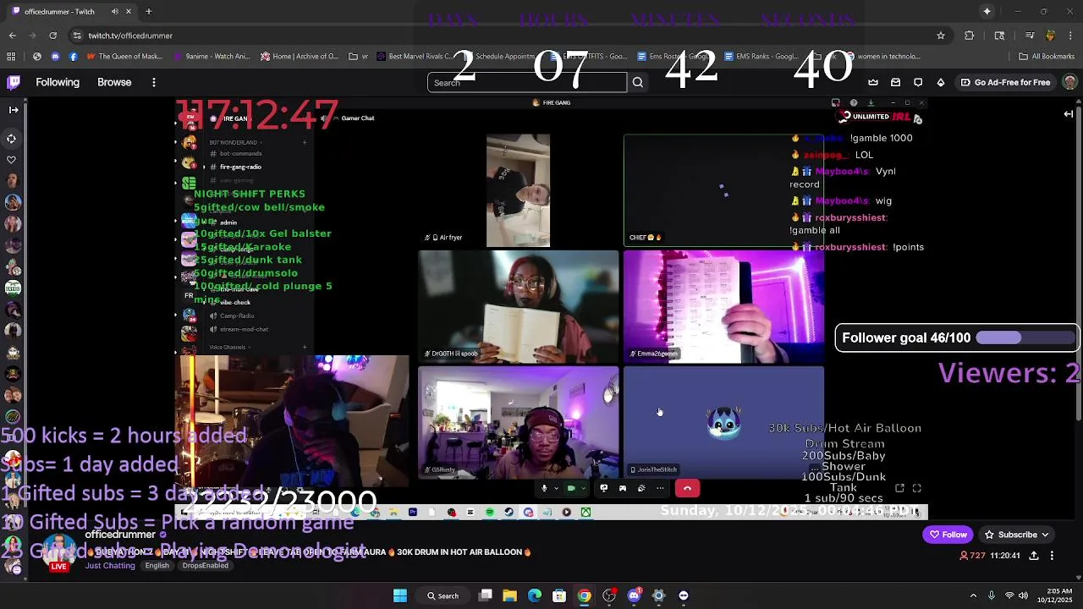
Task: View site information icon in address bar
Action: click(77, 36)
